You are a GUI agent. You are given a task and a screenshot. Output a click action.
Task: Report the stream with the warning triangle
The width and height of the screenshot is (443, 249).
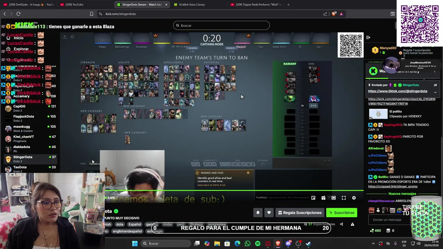[352, 224]
